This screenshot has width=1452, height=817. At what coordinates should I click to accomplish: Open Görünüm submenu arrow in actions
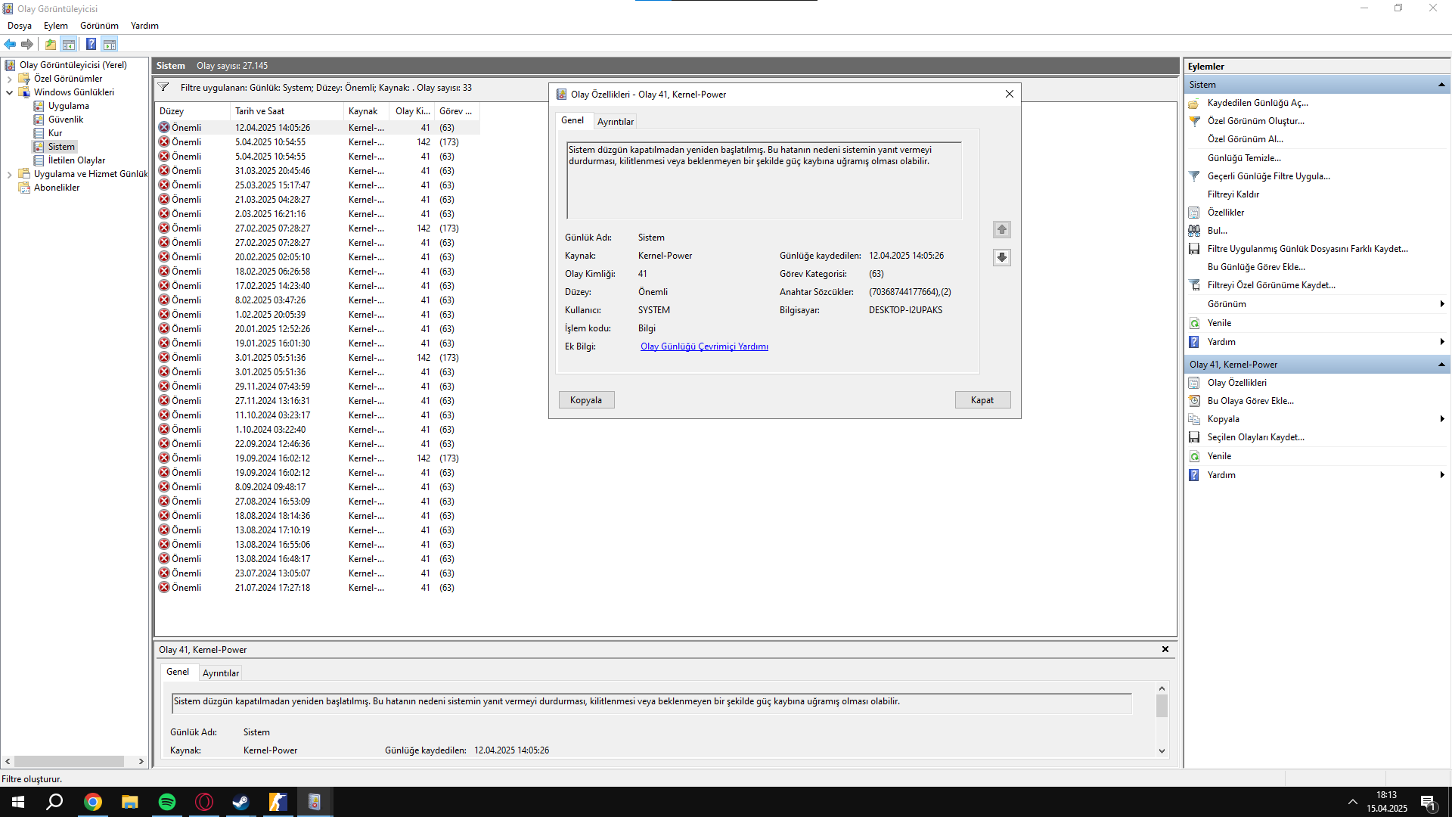1441,304
